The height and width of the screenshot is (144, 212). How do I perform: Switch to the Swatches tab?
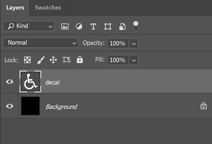pyautogui.click(x=48, y=7)
